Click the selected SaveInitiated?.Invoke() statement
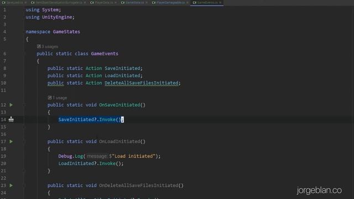The width and height of the screenshot is (354, 199). [91, 119]
